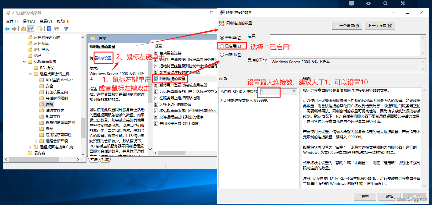
Task: Click the filter icon on the toolbar
Action: coord(66,28)
